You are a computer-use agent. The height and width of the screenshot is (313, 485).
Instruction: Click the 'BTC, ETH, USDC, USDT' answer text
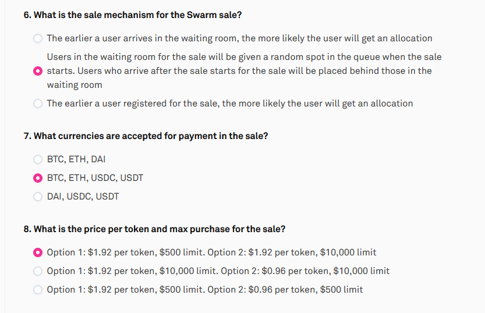(x=95, y=178)
